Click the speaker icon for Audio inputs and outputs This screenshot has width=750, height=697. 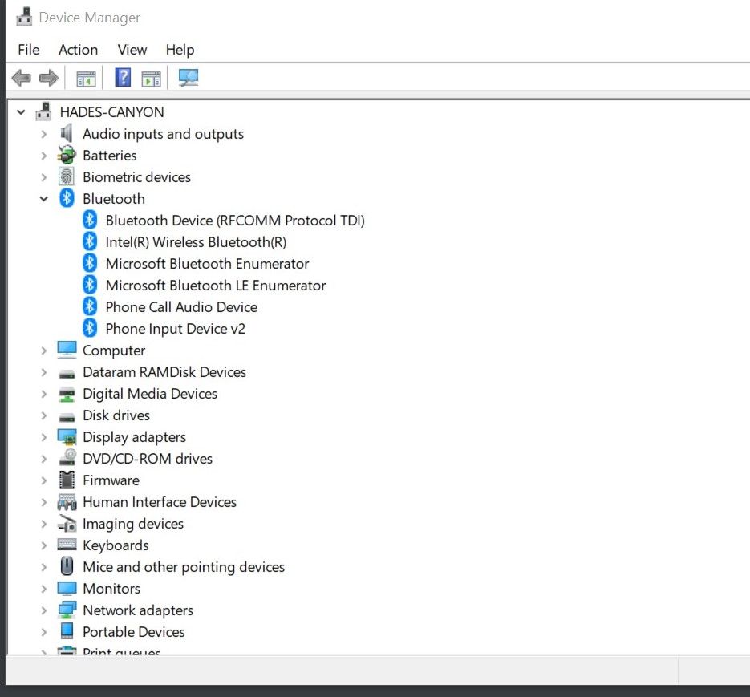(x=67, y=133)
